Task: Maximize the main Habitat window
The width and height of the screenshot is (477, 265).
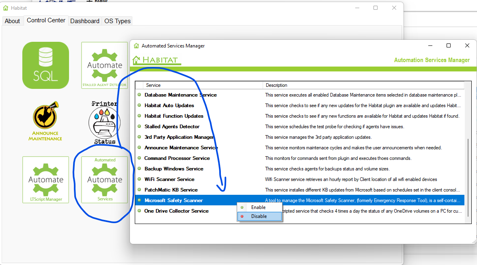Action: pos(376,8)
